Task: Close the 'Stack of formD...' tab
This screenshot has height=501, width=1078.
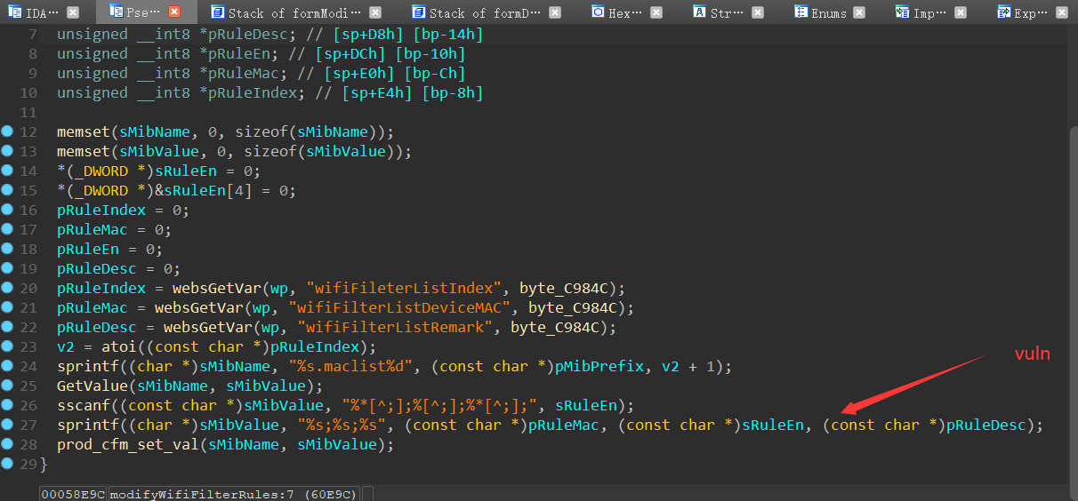Action: [553, 12]
